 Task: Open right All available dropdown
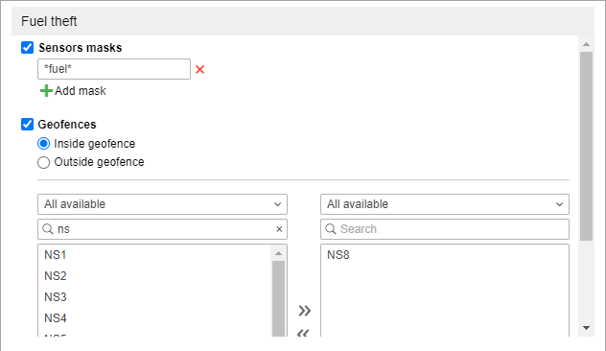pos(445,204)
